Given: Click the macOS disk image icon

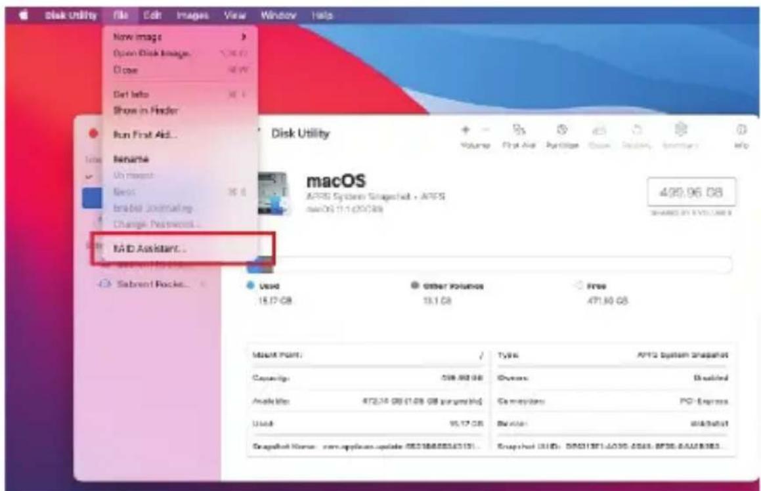Looking at the screenshot, I should (x=273, y=193).
